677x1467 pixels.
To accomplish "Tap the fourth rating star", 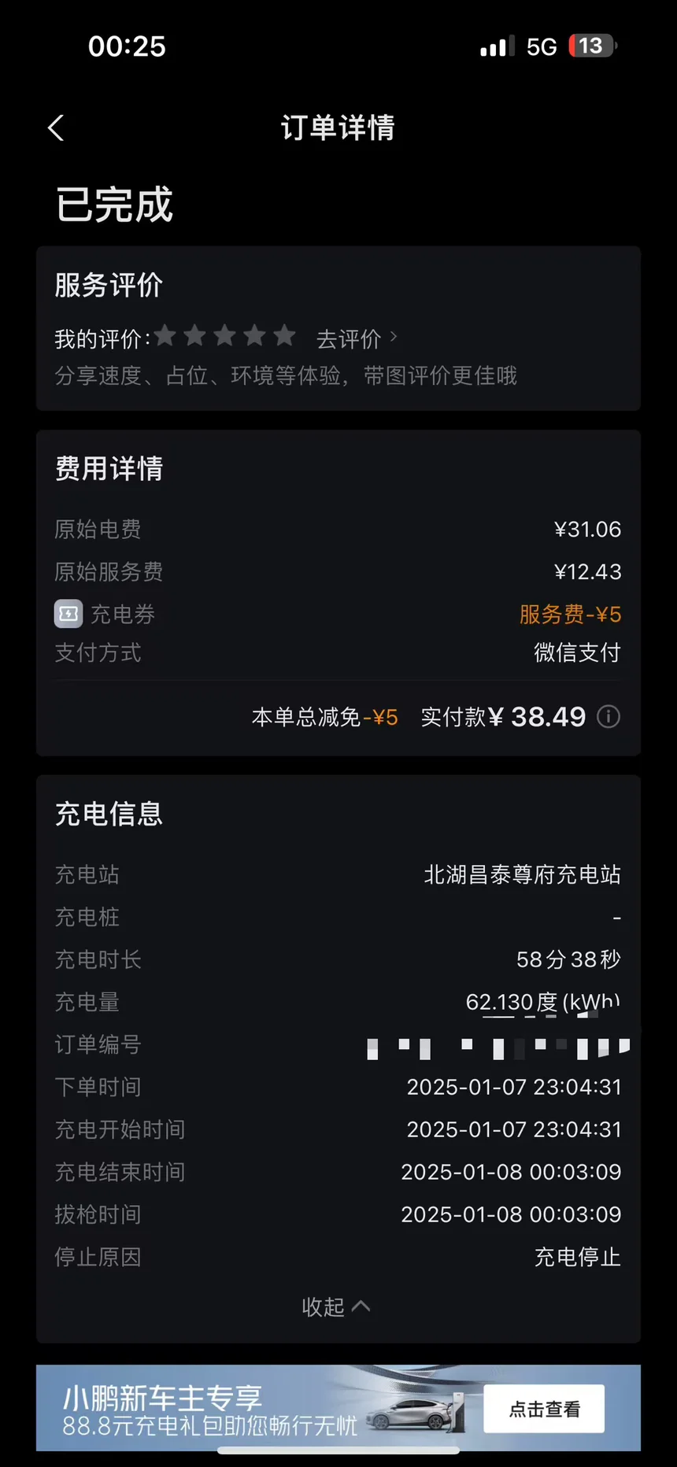I will (x=254, y=336).
